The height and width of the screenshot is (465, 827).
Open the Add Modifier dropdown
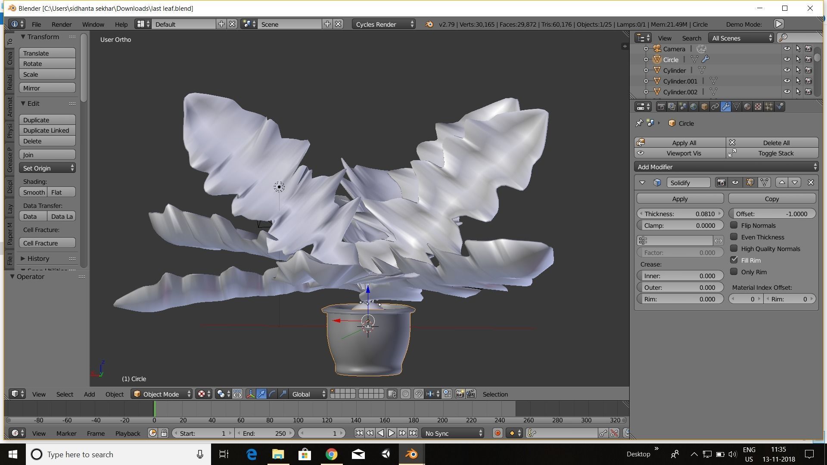click(726, 167)
